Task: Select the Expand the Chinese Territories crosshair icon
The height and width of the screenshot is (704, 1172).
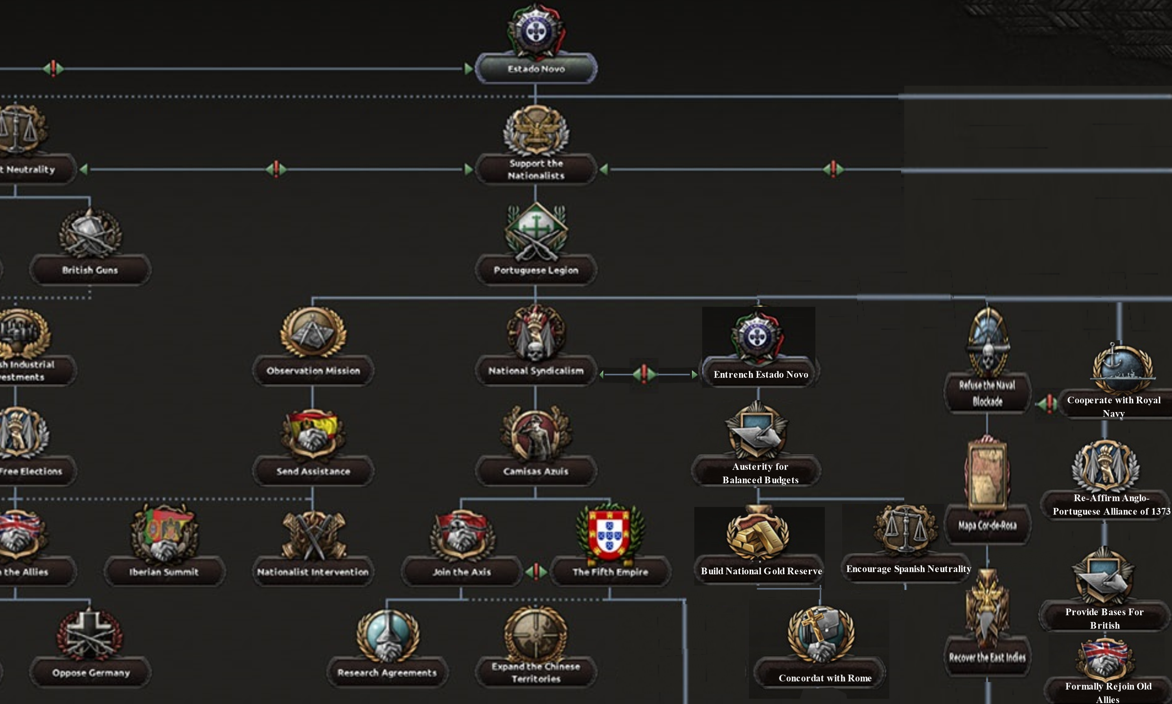Action: coord(536,634)
